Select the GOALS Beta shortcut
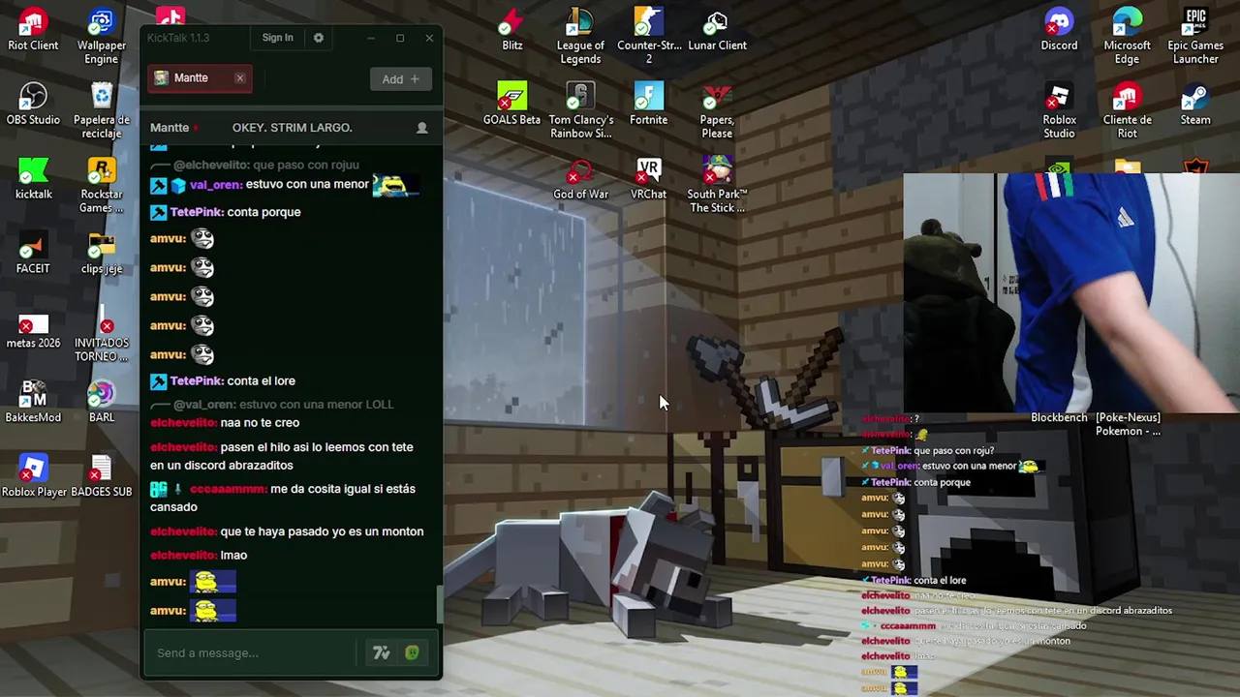The width and height of the screenshot is (1240, 697). pos(512,104)
